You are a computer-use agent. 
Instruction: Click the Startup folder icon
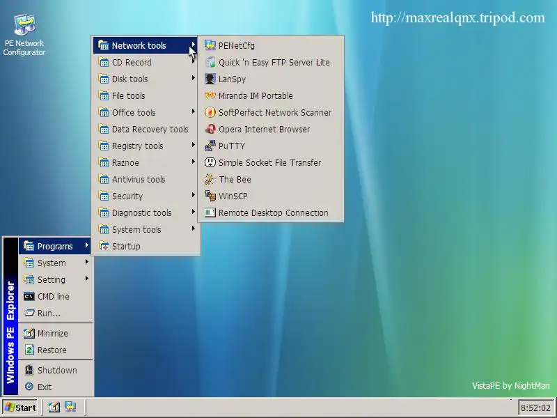[x=103, y=246]
